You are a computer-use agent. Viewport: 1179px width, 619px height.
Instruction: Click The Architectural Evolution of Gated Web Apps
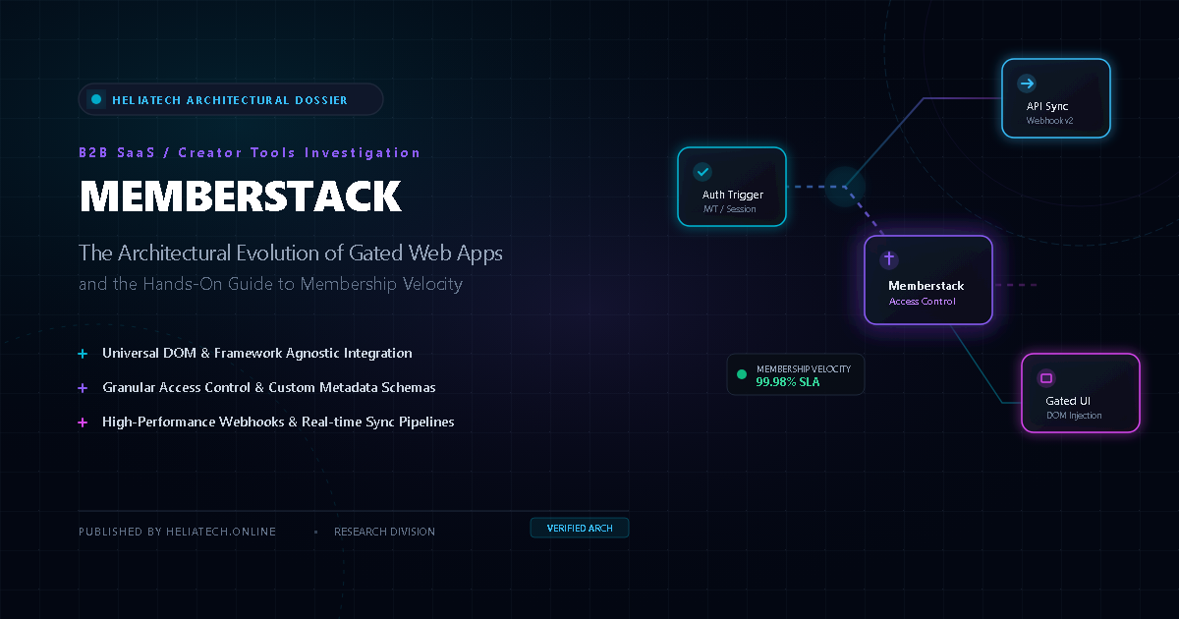291,253
